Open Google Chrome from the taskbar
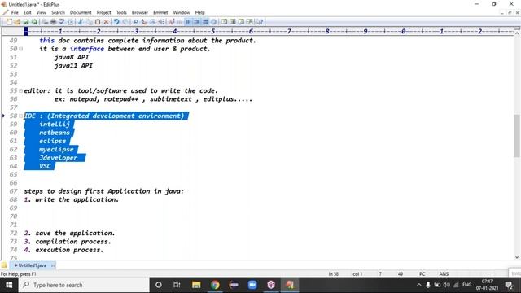 (215, 285)
